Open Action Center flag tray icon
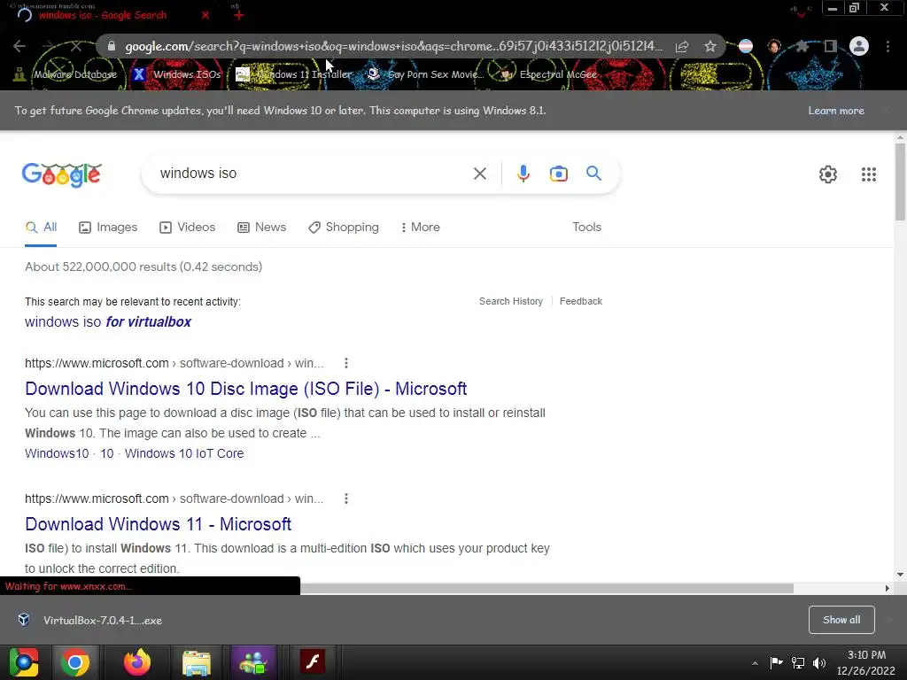The height and width of the screenshot is (680, 907). (776, 662)
